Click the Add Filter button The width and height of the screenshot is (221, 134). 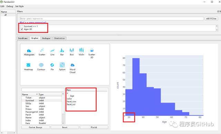click(211, 19)
